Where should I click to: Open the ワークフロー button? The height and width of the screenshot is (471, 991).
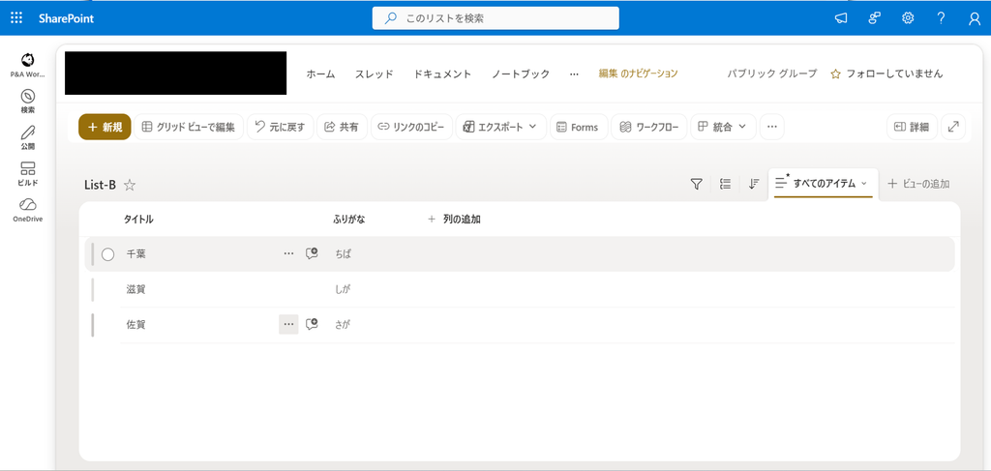click(x=648, y=127)
